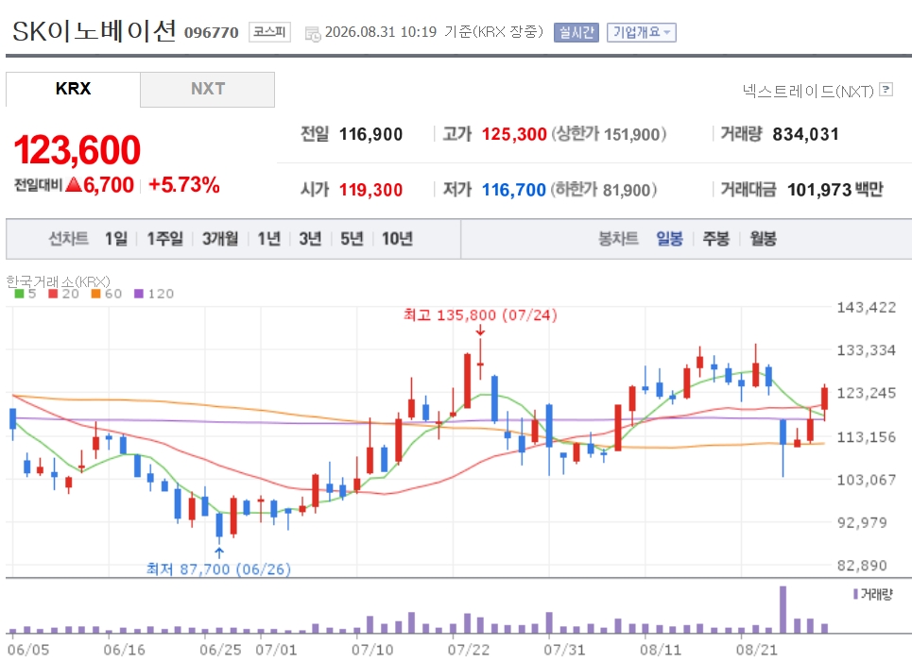Click the stock code 096770
The width and height of the screenshot is (912, 662).
[x=212, y=32]
